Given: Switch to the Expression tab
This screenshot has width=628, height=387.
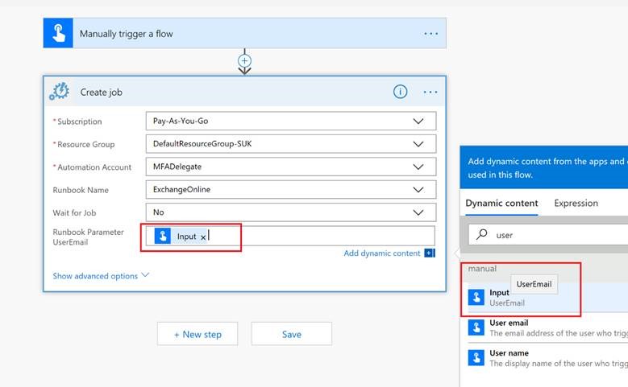Looking at the screenshot, I should tap(576, 204).
